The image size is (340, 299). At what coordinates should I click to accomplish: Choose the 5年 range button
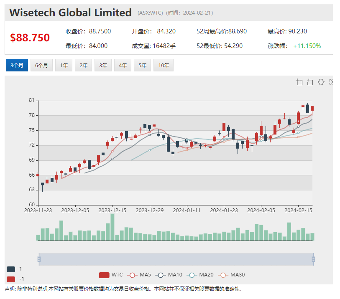tap(142, 65)
